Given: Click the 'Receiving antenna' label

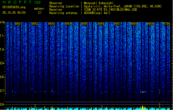Looking at the screenshot, I should tap(63, 13).
